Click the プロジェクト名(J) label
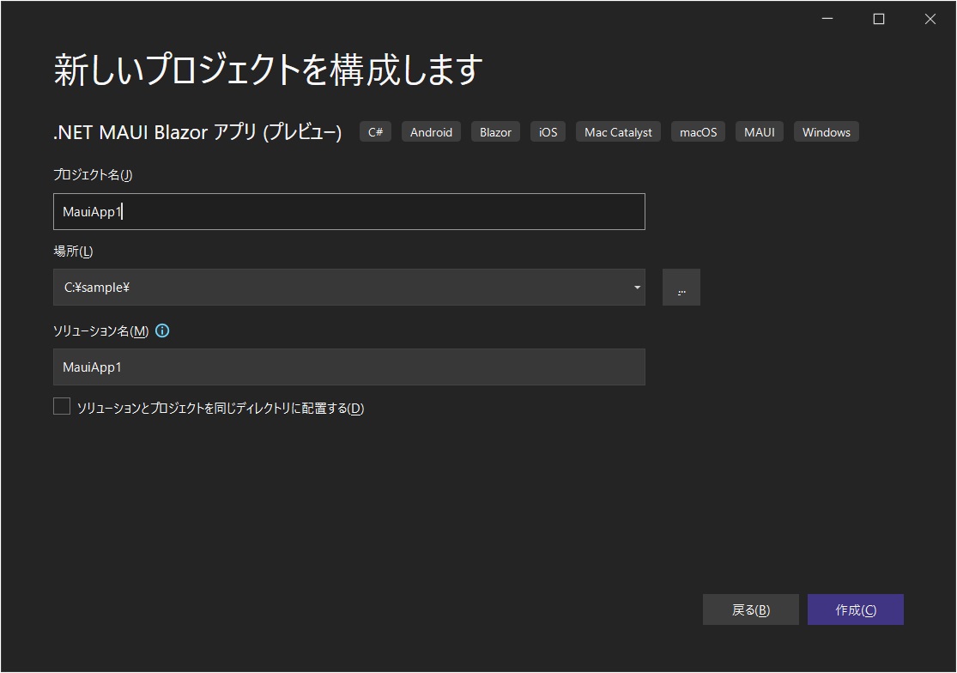Image resolution: width=957 pixels, height=673 pixels. [93, 175]
